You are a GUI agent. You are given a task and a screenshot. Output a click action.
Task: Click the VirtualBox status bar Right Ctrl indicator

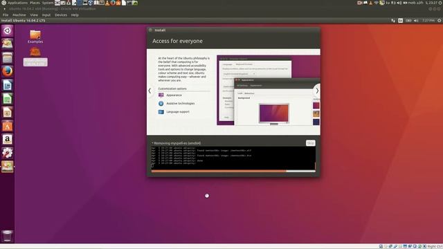[x=435, y=246]
